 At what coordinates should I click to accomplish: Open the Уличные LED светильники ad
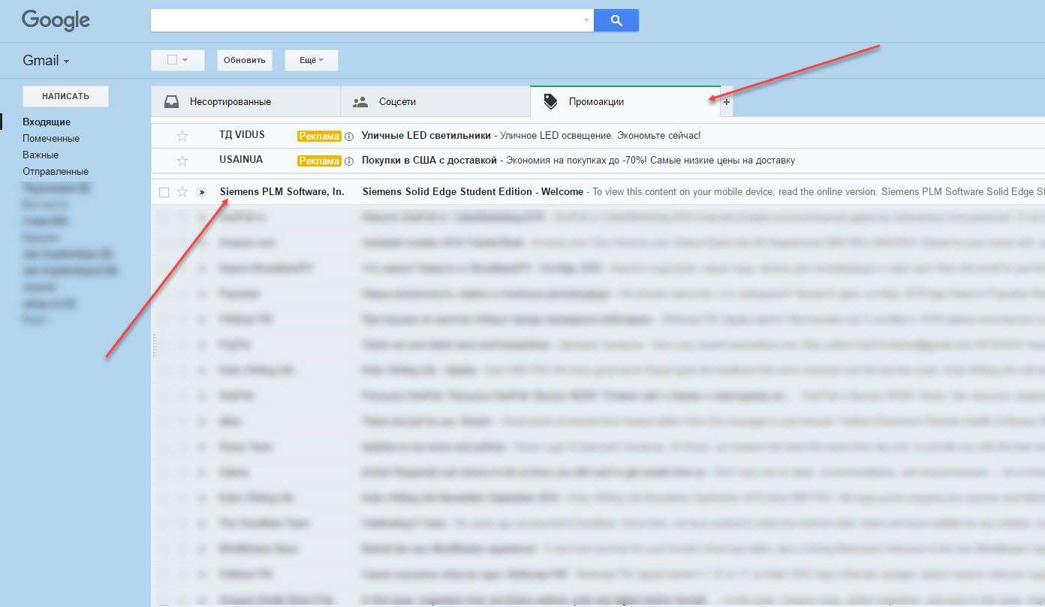coord(426,136)
